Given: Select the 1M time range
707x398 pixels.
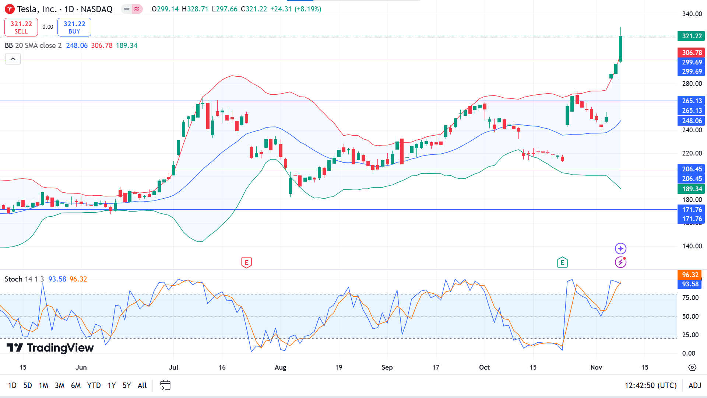Looking at the screenshot, I should click(43, 385).
